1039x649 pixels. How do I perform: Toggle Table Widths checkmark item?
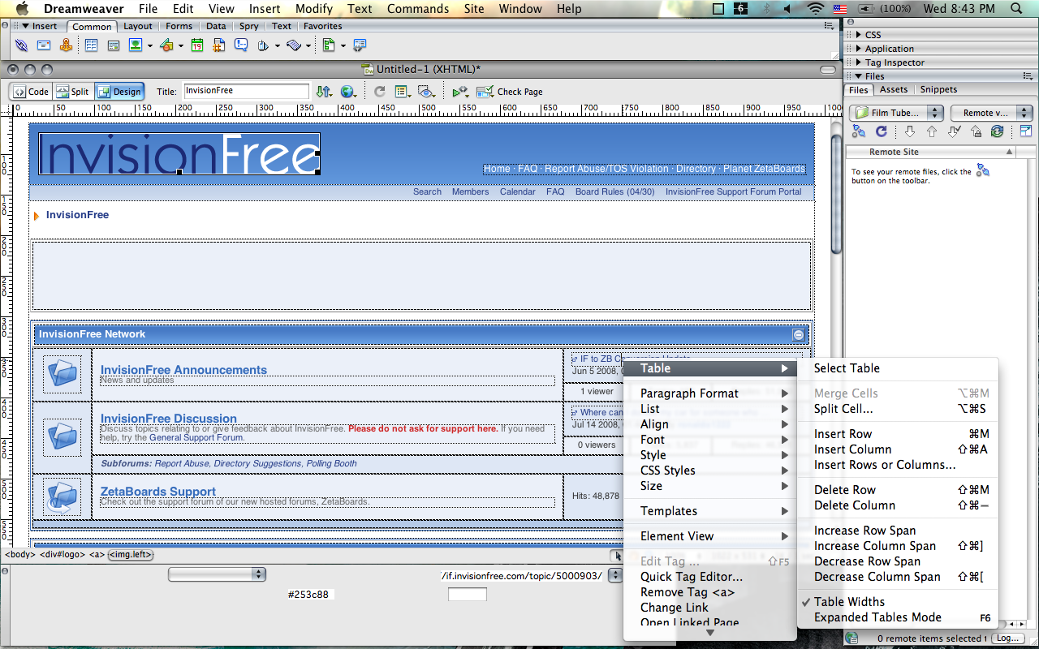click(x=897, y=602)
